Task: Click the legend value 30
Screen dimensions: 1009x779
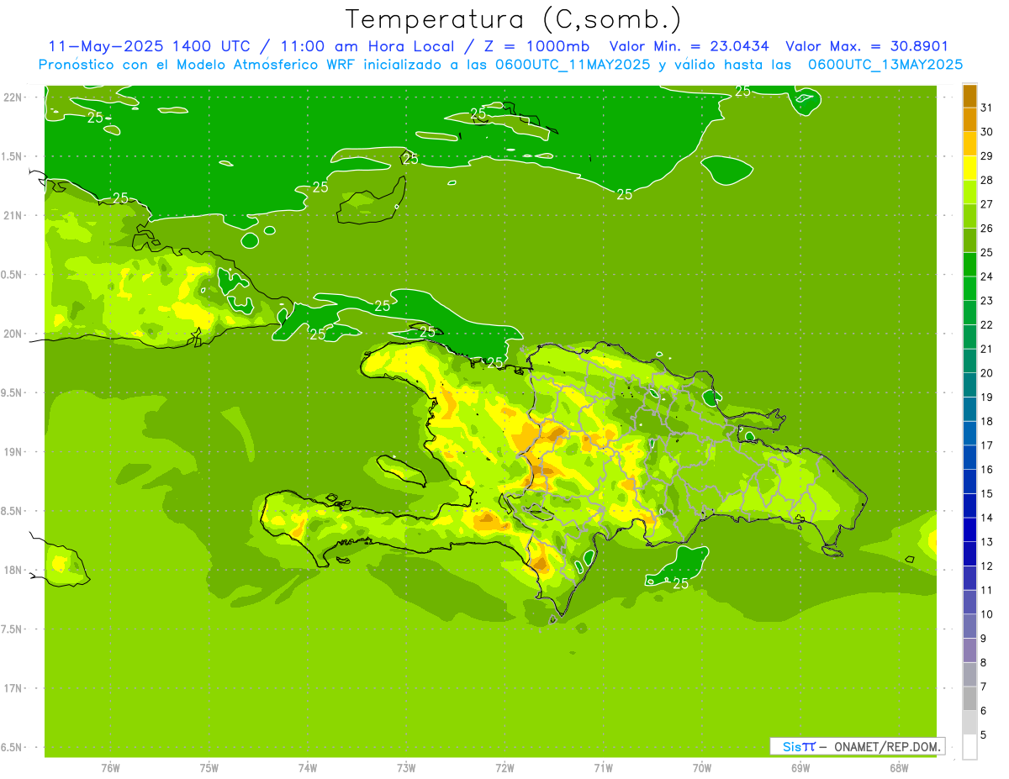Action: (x=987, y=132)
